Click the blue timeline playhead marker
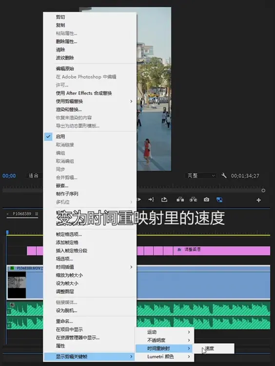Image resolution: width=275 pixels, height=366 pixels. (x=7, y=232)
